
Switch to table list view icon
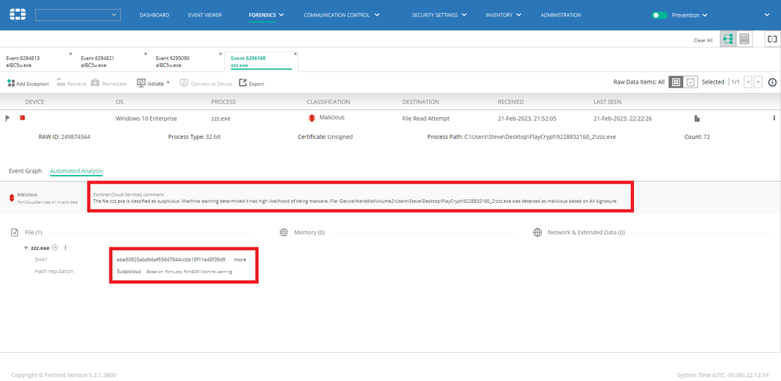[744, 39]
